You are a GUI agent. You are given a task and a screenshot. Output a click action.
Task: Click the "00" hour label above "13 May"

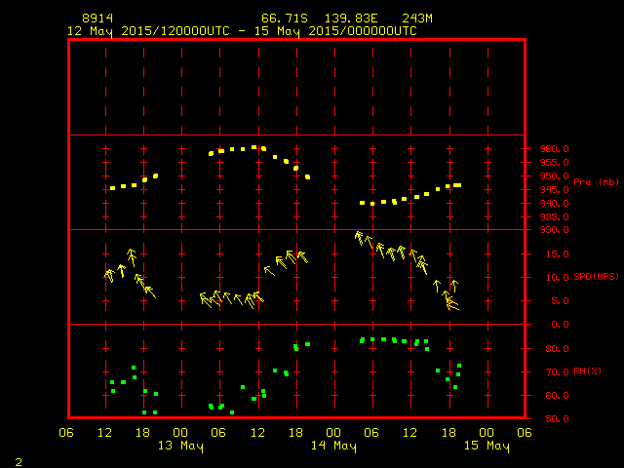pos(180,433)
